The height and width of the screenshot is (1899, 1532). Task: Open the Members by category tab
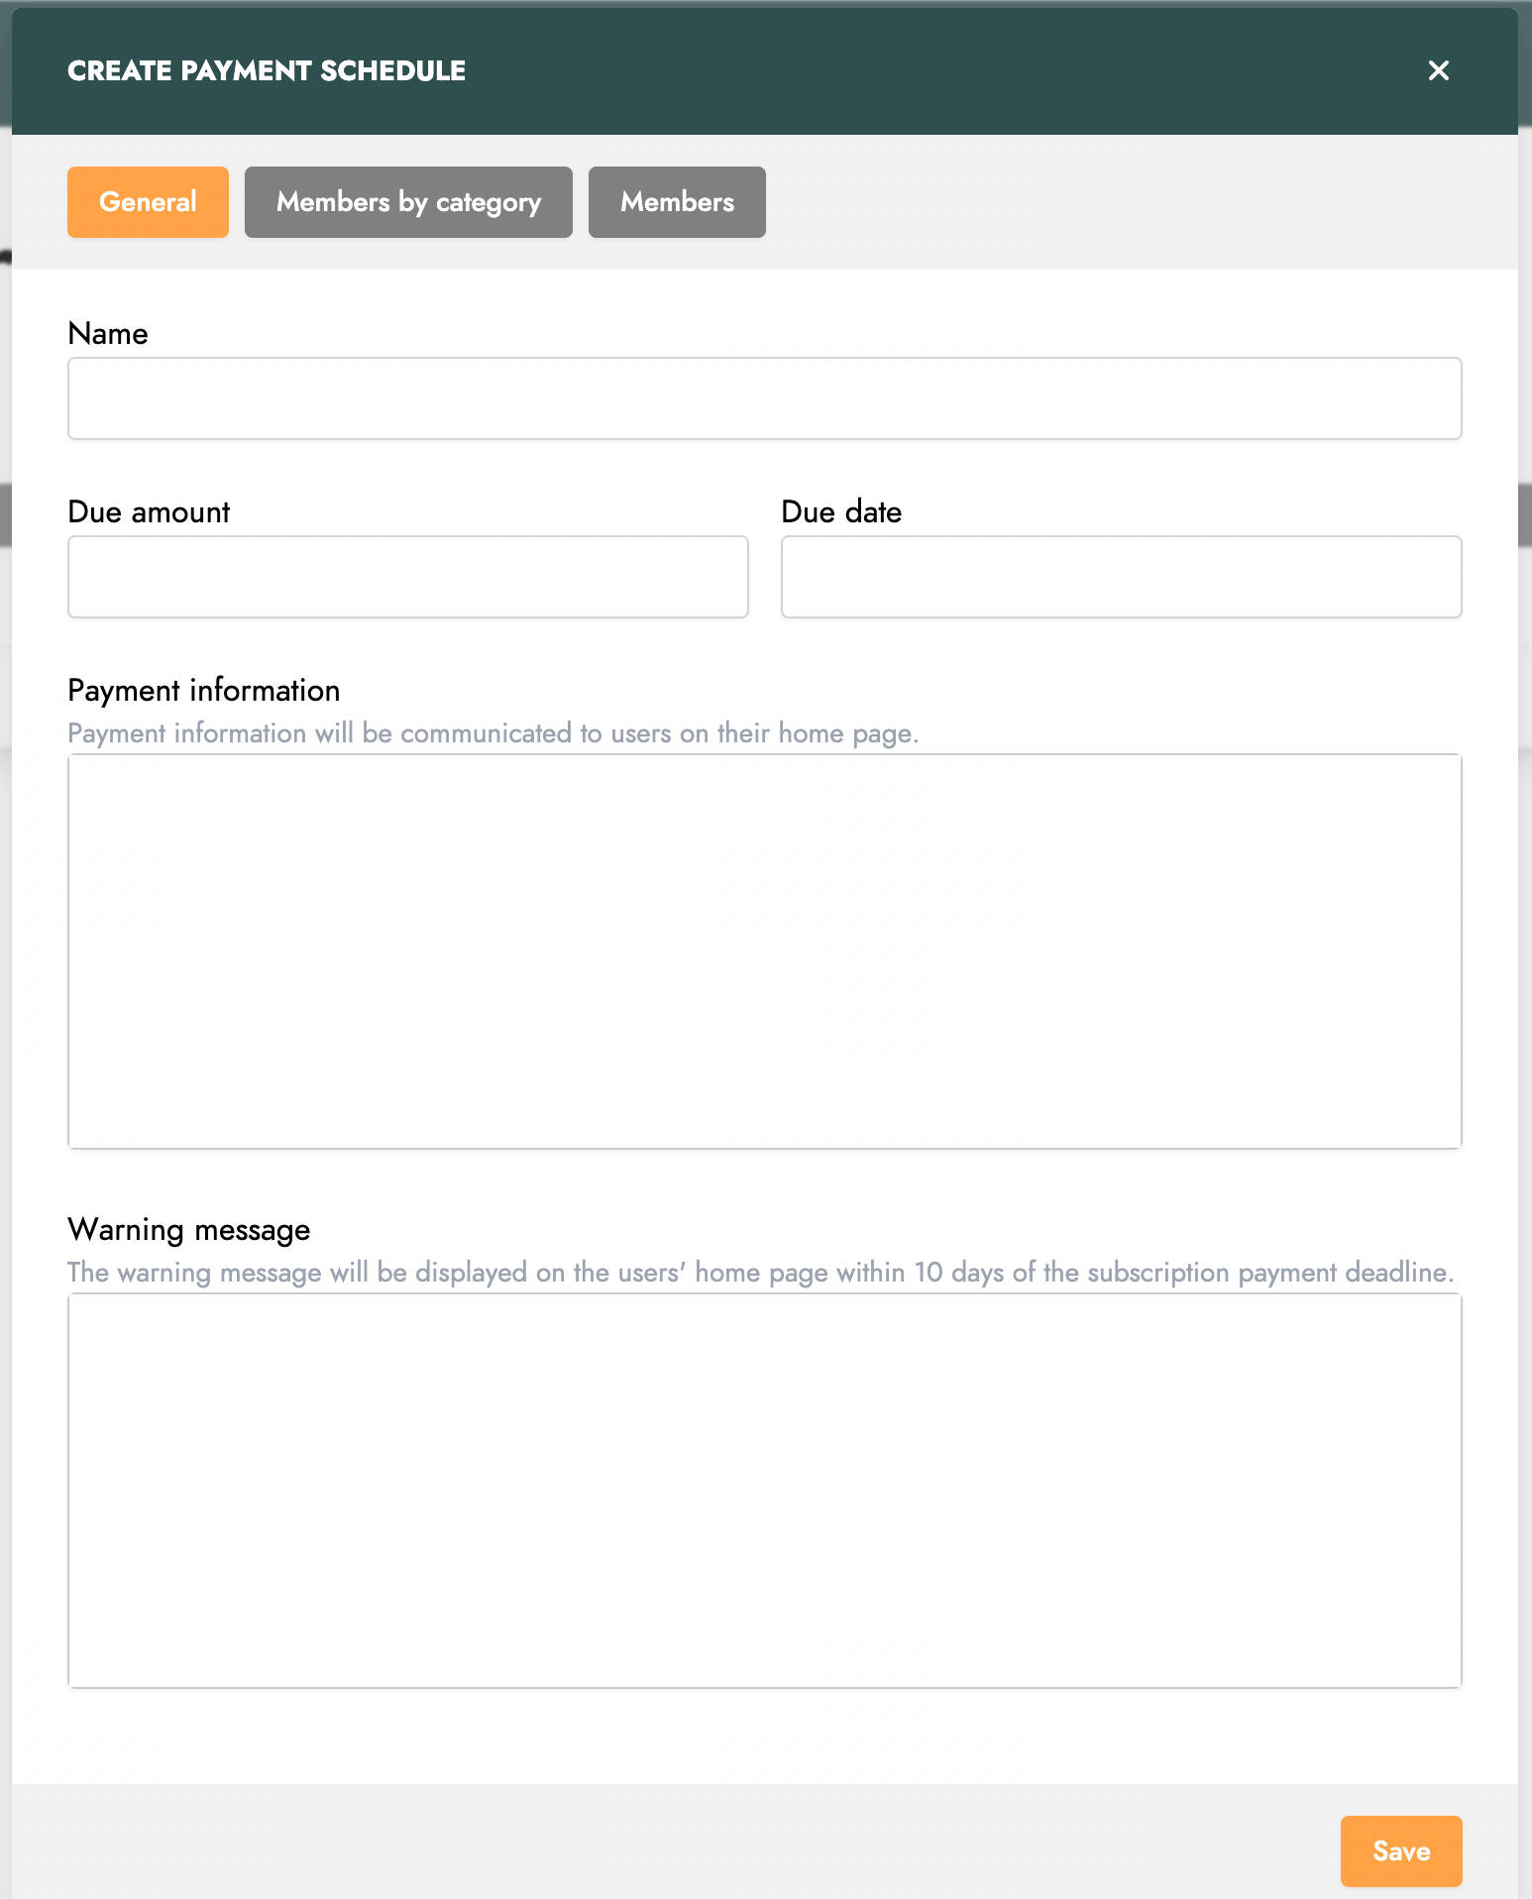pyautogui.click(x=408, y=202)
